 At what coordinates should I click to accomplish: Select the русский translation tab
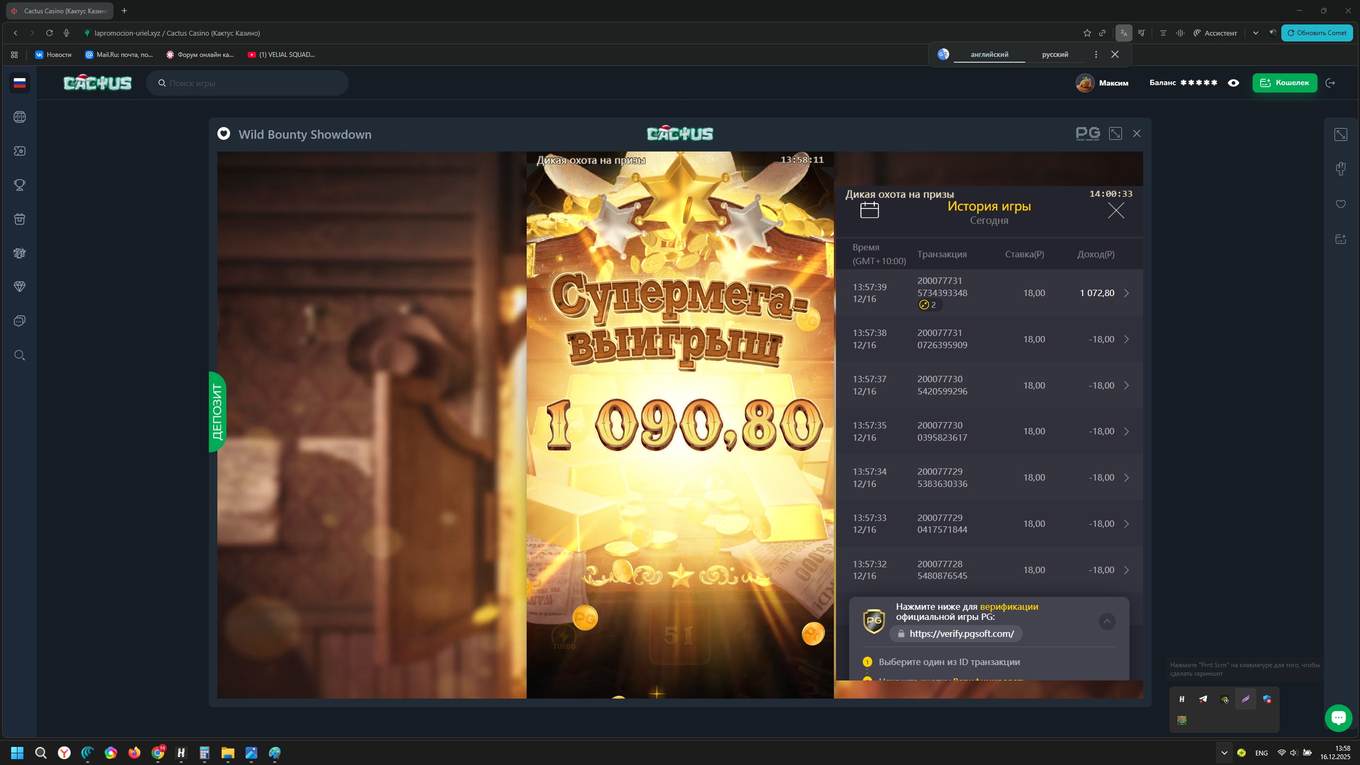pyautogui.click(x=1054, y=54)
